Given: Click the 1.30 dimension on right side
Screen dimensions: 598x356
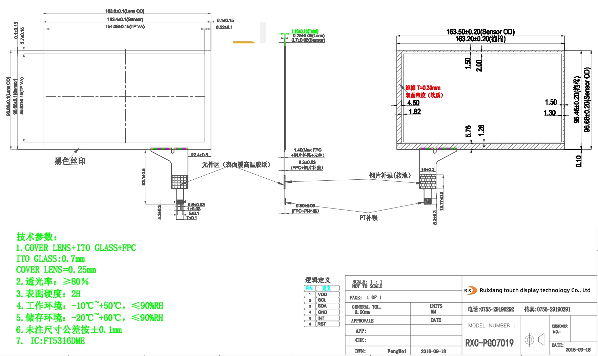Looking at the screenshot, I should point(550,113).
